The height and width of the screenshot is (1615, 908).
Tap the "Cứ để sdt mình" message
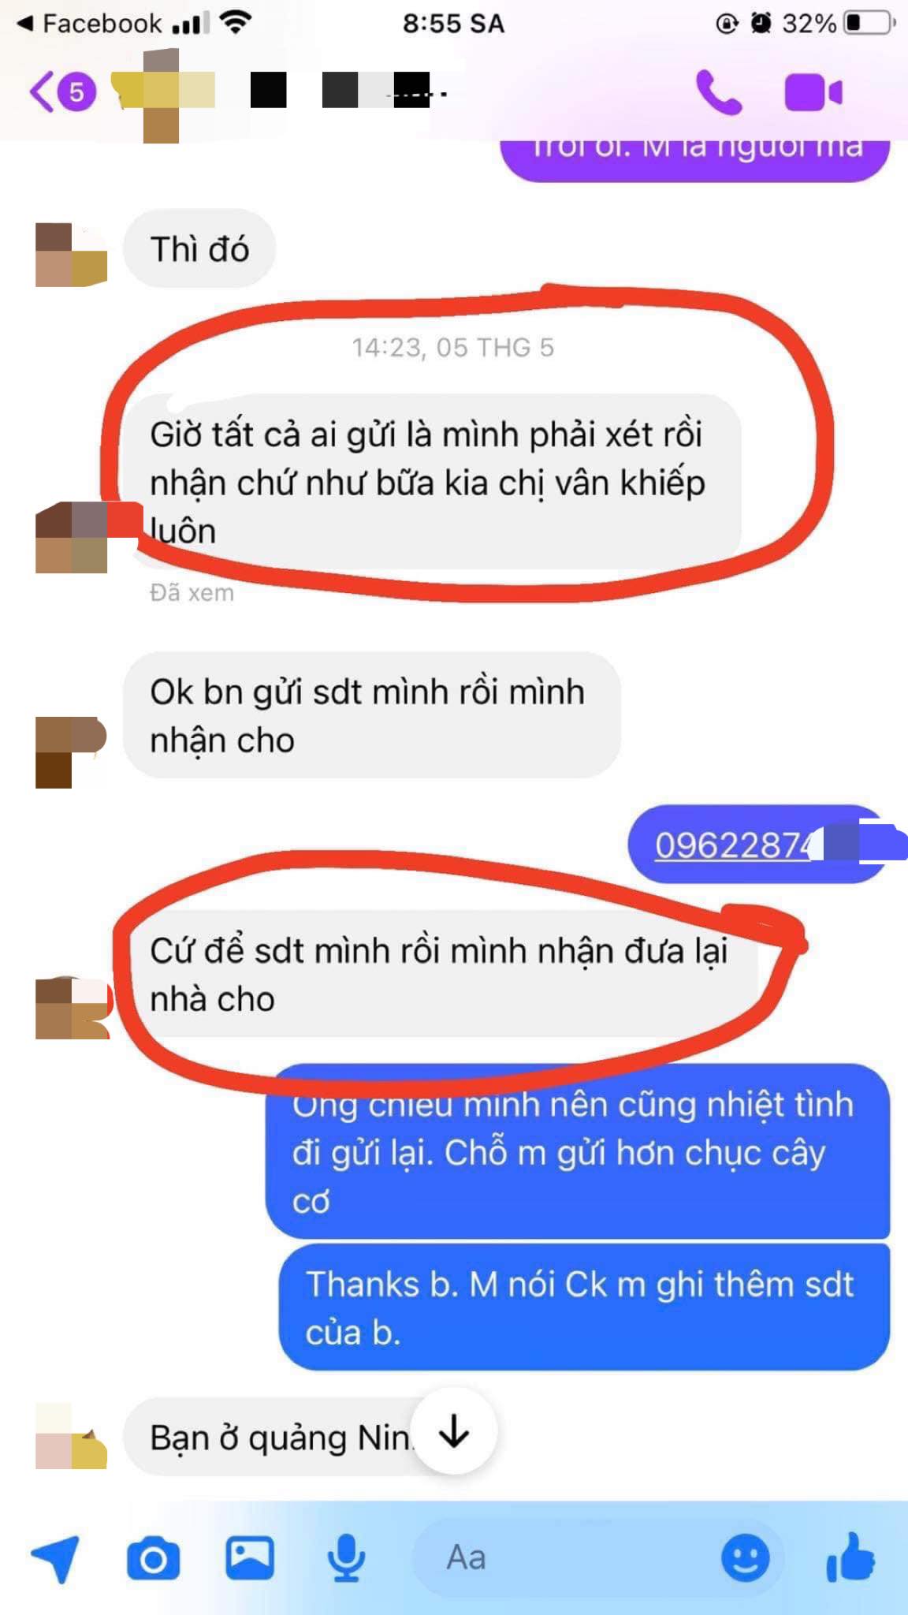[x=441, y=974]
